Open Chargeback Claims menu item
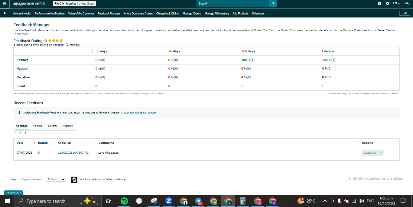The image size is (413, 207). (167, 14)
